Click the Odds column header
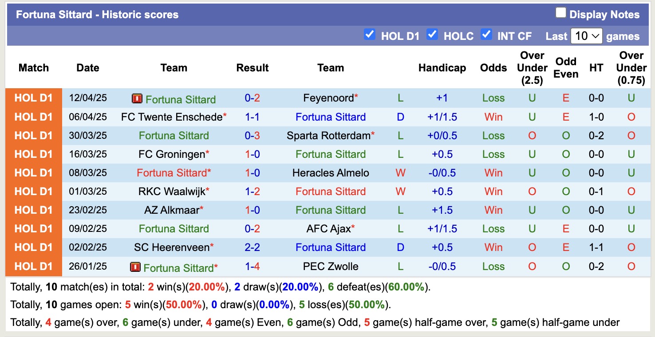 click(493, 67)
